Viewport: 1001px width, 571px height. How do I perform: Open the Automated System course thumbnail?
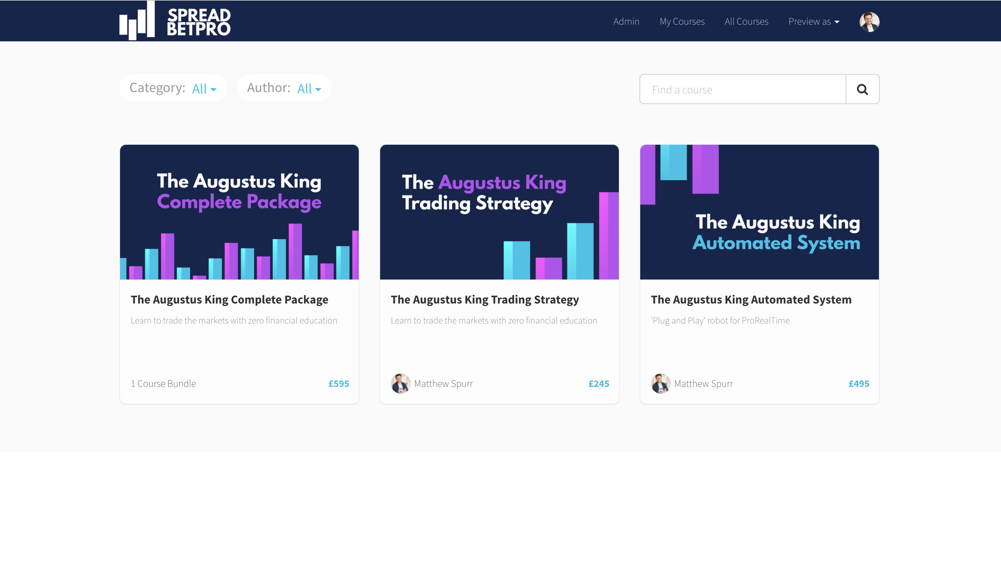click(759, 212)
